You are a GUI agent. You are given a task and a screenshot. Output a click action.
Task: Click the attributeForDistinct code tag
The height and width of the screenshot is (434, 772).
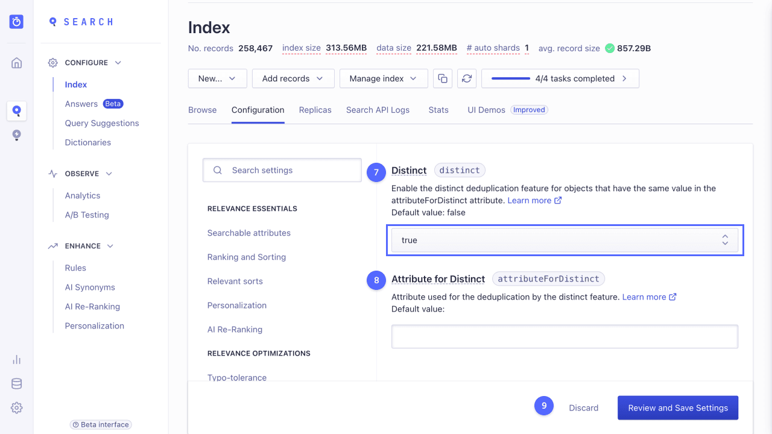pyautogui.click(x=548, y=279)
